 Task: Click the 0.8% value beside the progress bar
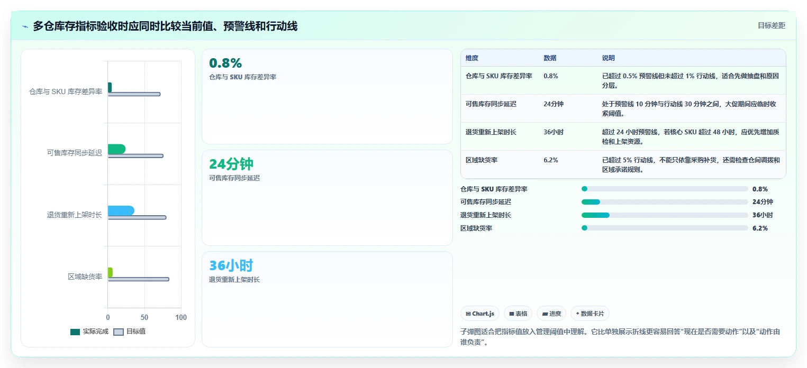760,189
